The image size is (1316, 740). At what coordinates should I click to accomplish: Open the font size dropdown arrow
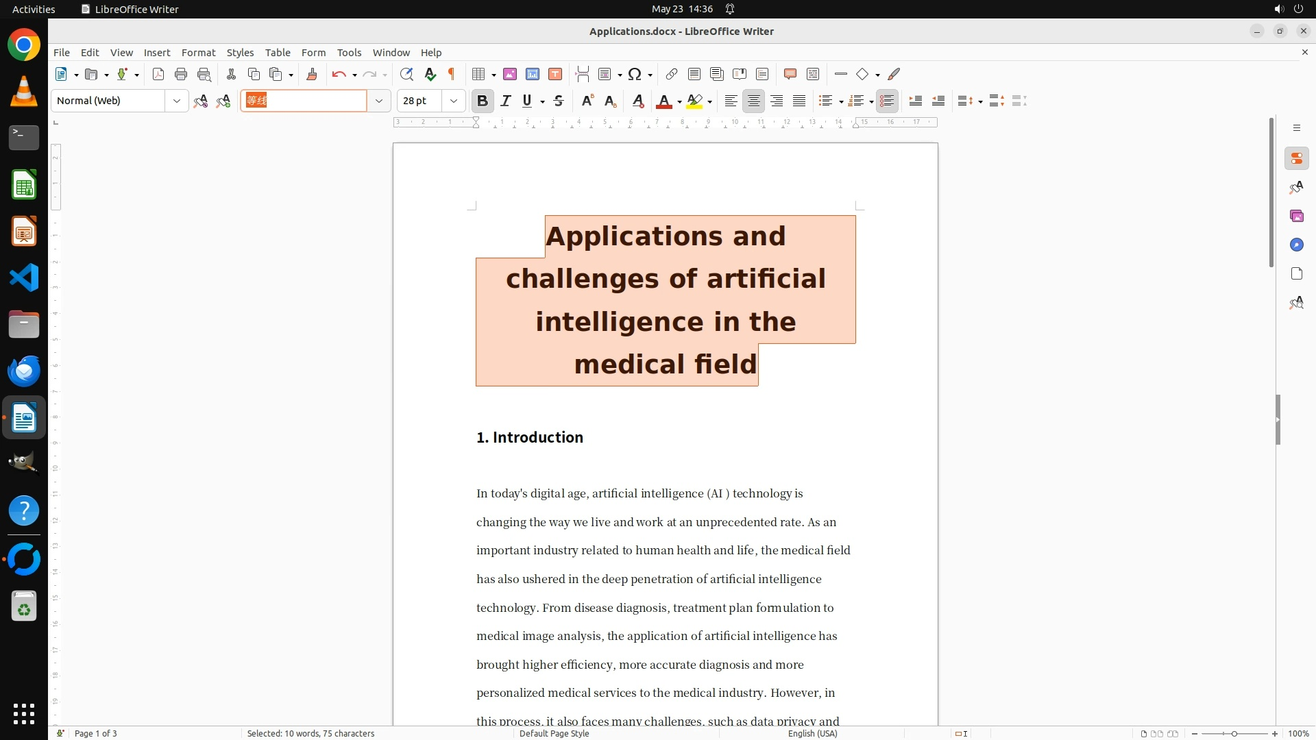coord(454,101)
